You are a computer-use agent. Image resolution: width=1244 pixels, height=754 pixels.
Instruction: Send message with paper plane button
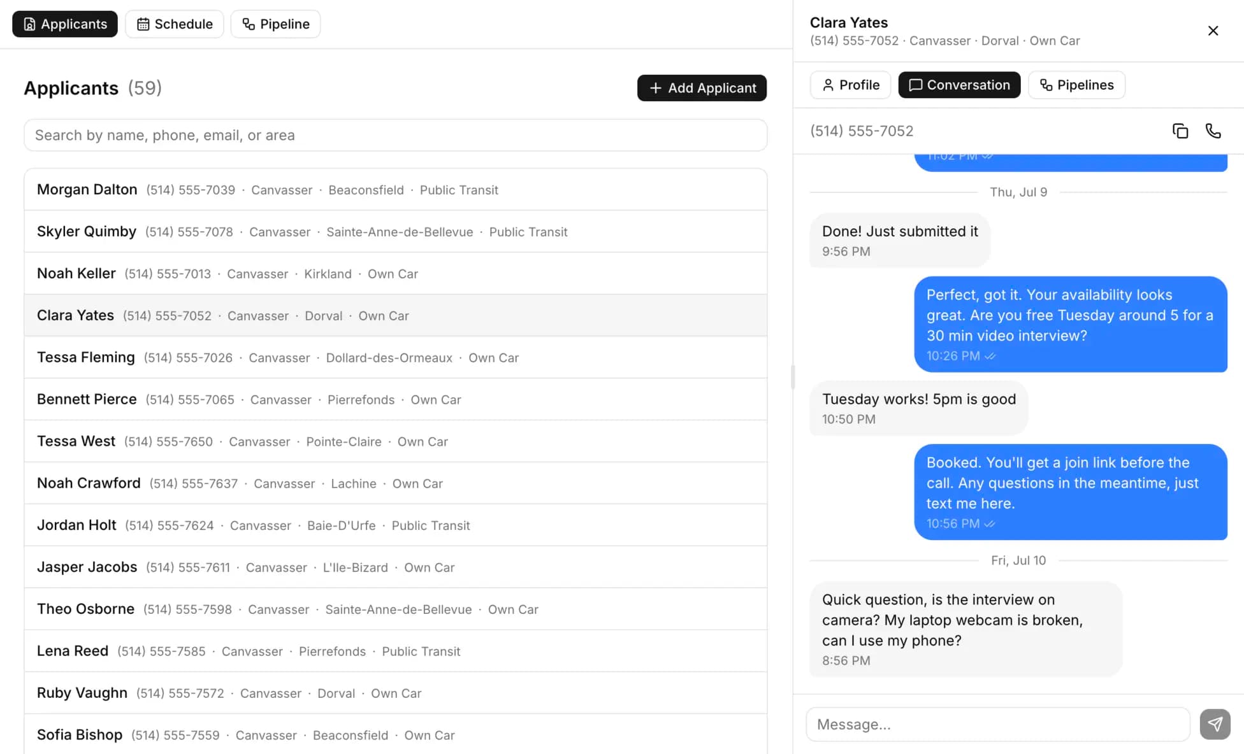(1215, 724)
